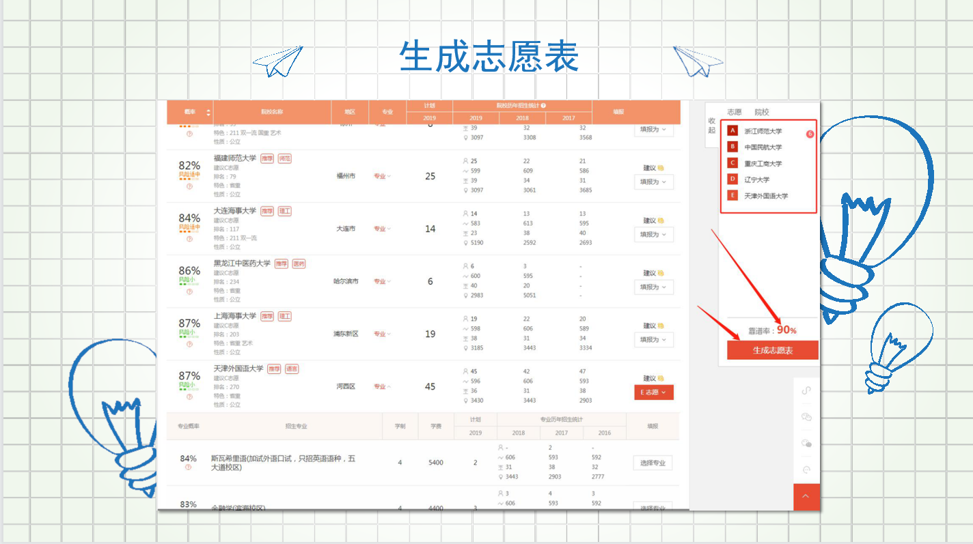Click the help icon beside 院校历年招生统计
Screen dimensions: 973x544
[x=543, y=106]
